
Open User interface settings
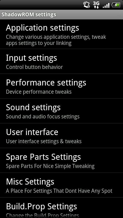point(61,136)
